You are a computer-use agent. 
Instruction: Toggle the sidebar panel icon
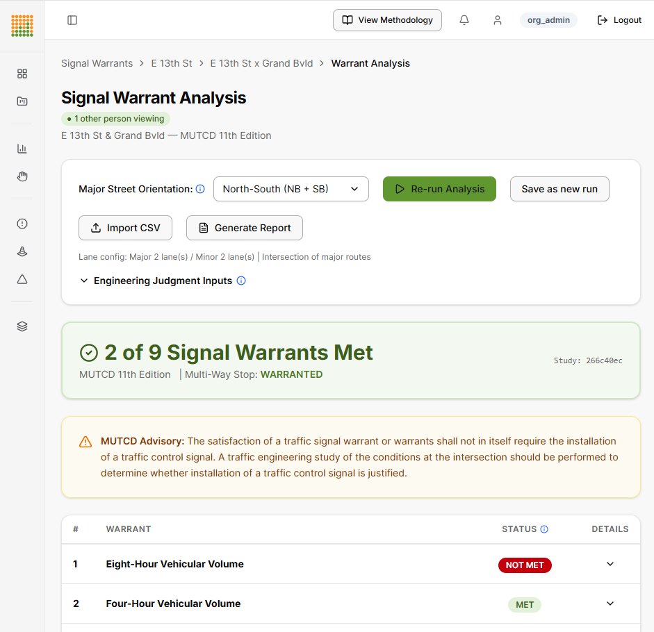pos(72,20)
